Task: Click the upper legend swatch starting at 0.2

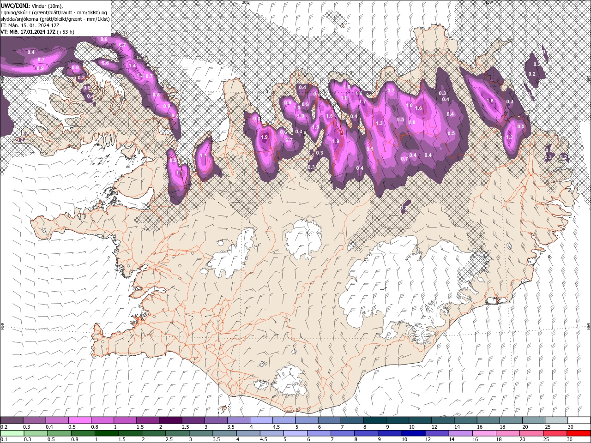Action: (x=12, y=420)
